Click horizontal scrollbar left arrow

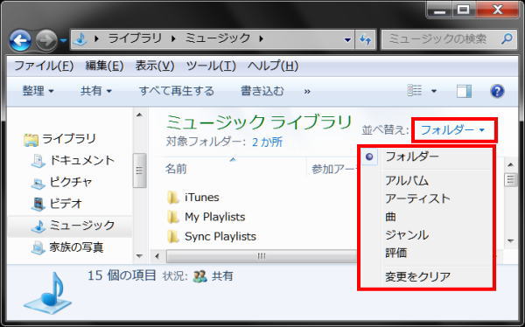pos(157,256)
